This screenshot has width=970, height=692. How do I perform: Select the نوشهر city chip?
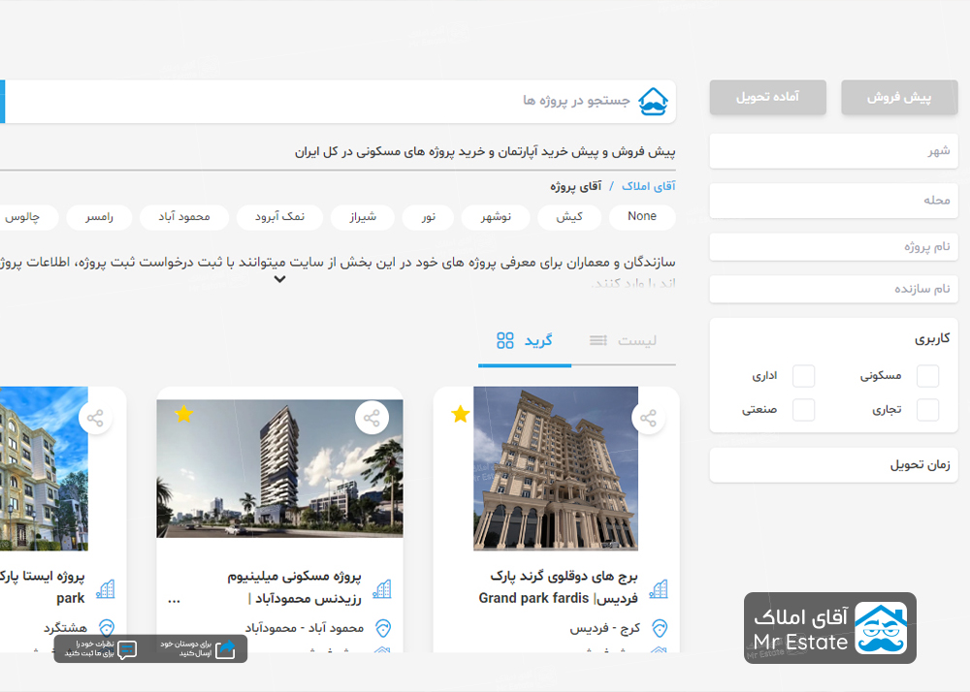tap(496, 217)
